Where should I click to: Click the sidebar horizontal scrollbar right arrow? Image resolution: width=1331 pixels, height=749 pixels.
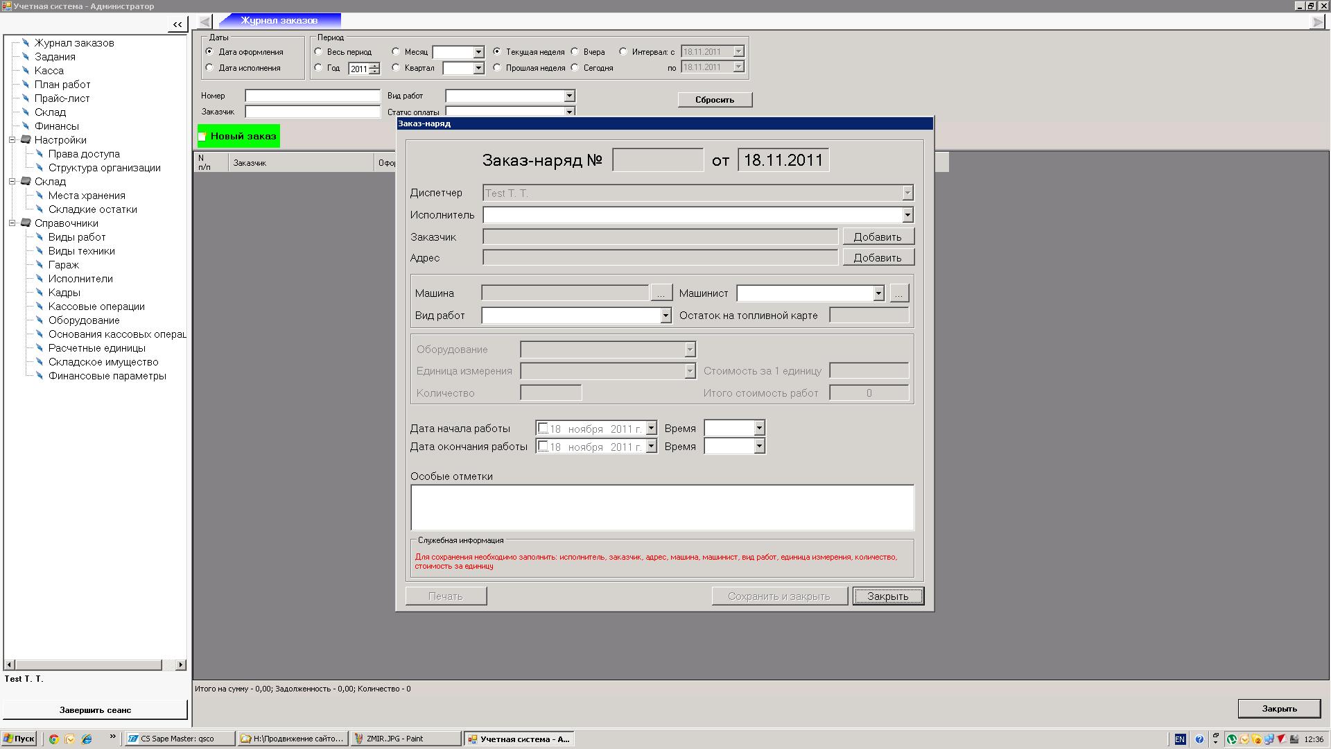click(180, 665)
